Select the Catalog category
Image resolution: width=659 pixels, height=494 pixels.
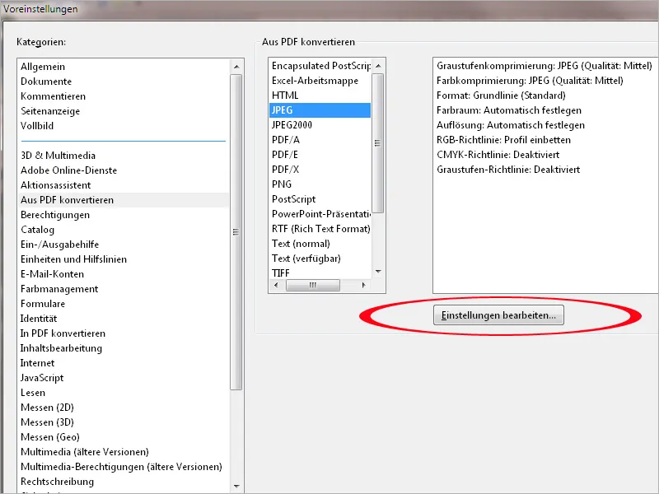(x=37, y=230)
